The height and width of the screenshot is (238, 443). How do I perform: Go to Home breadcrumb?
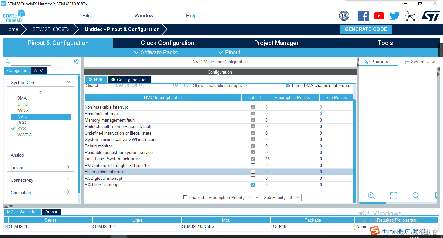click(12, 29)
